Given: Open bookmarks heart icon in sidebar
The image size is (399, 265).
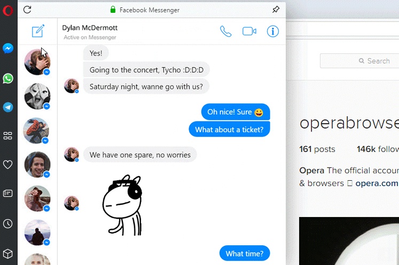Looking at the screenshot, I should (7, 165).
